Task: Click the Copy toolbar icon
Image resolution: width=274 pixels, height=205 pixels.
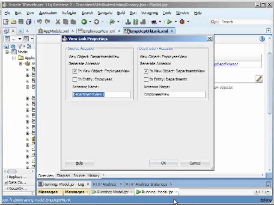Action: click(x=66, y=22)
